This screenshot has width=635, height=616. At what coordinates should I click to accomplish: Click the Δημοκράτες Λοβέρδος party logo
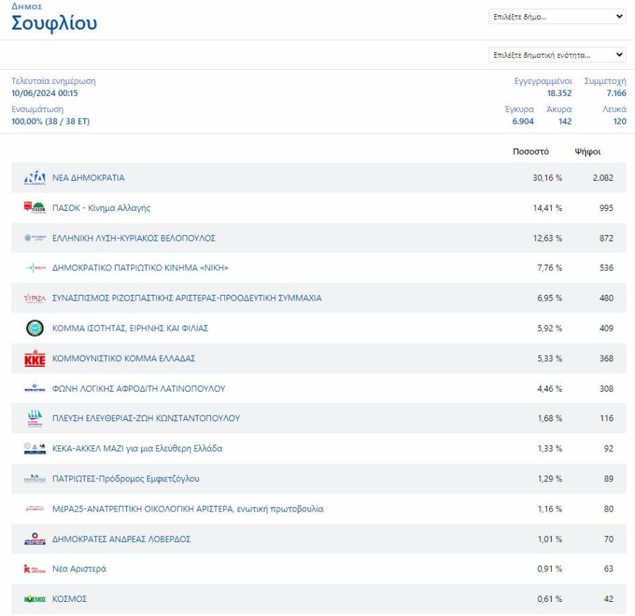[35, 539]
